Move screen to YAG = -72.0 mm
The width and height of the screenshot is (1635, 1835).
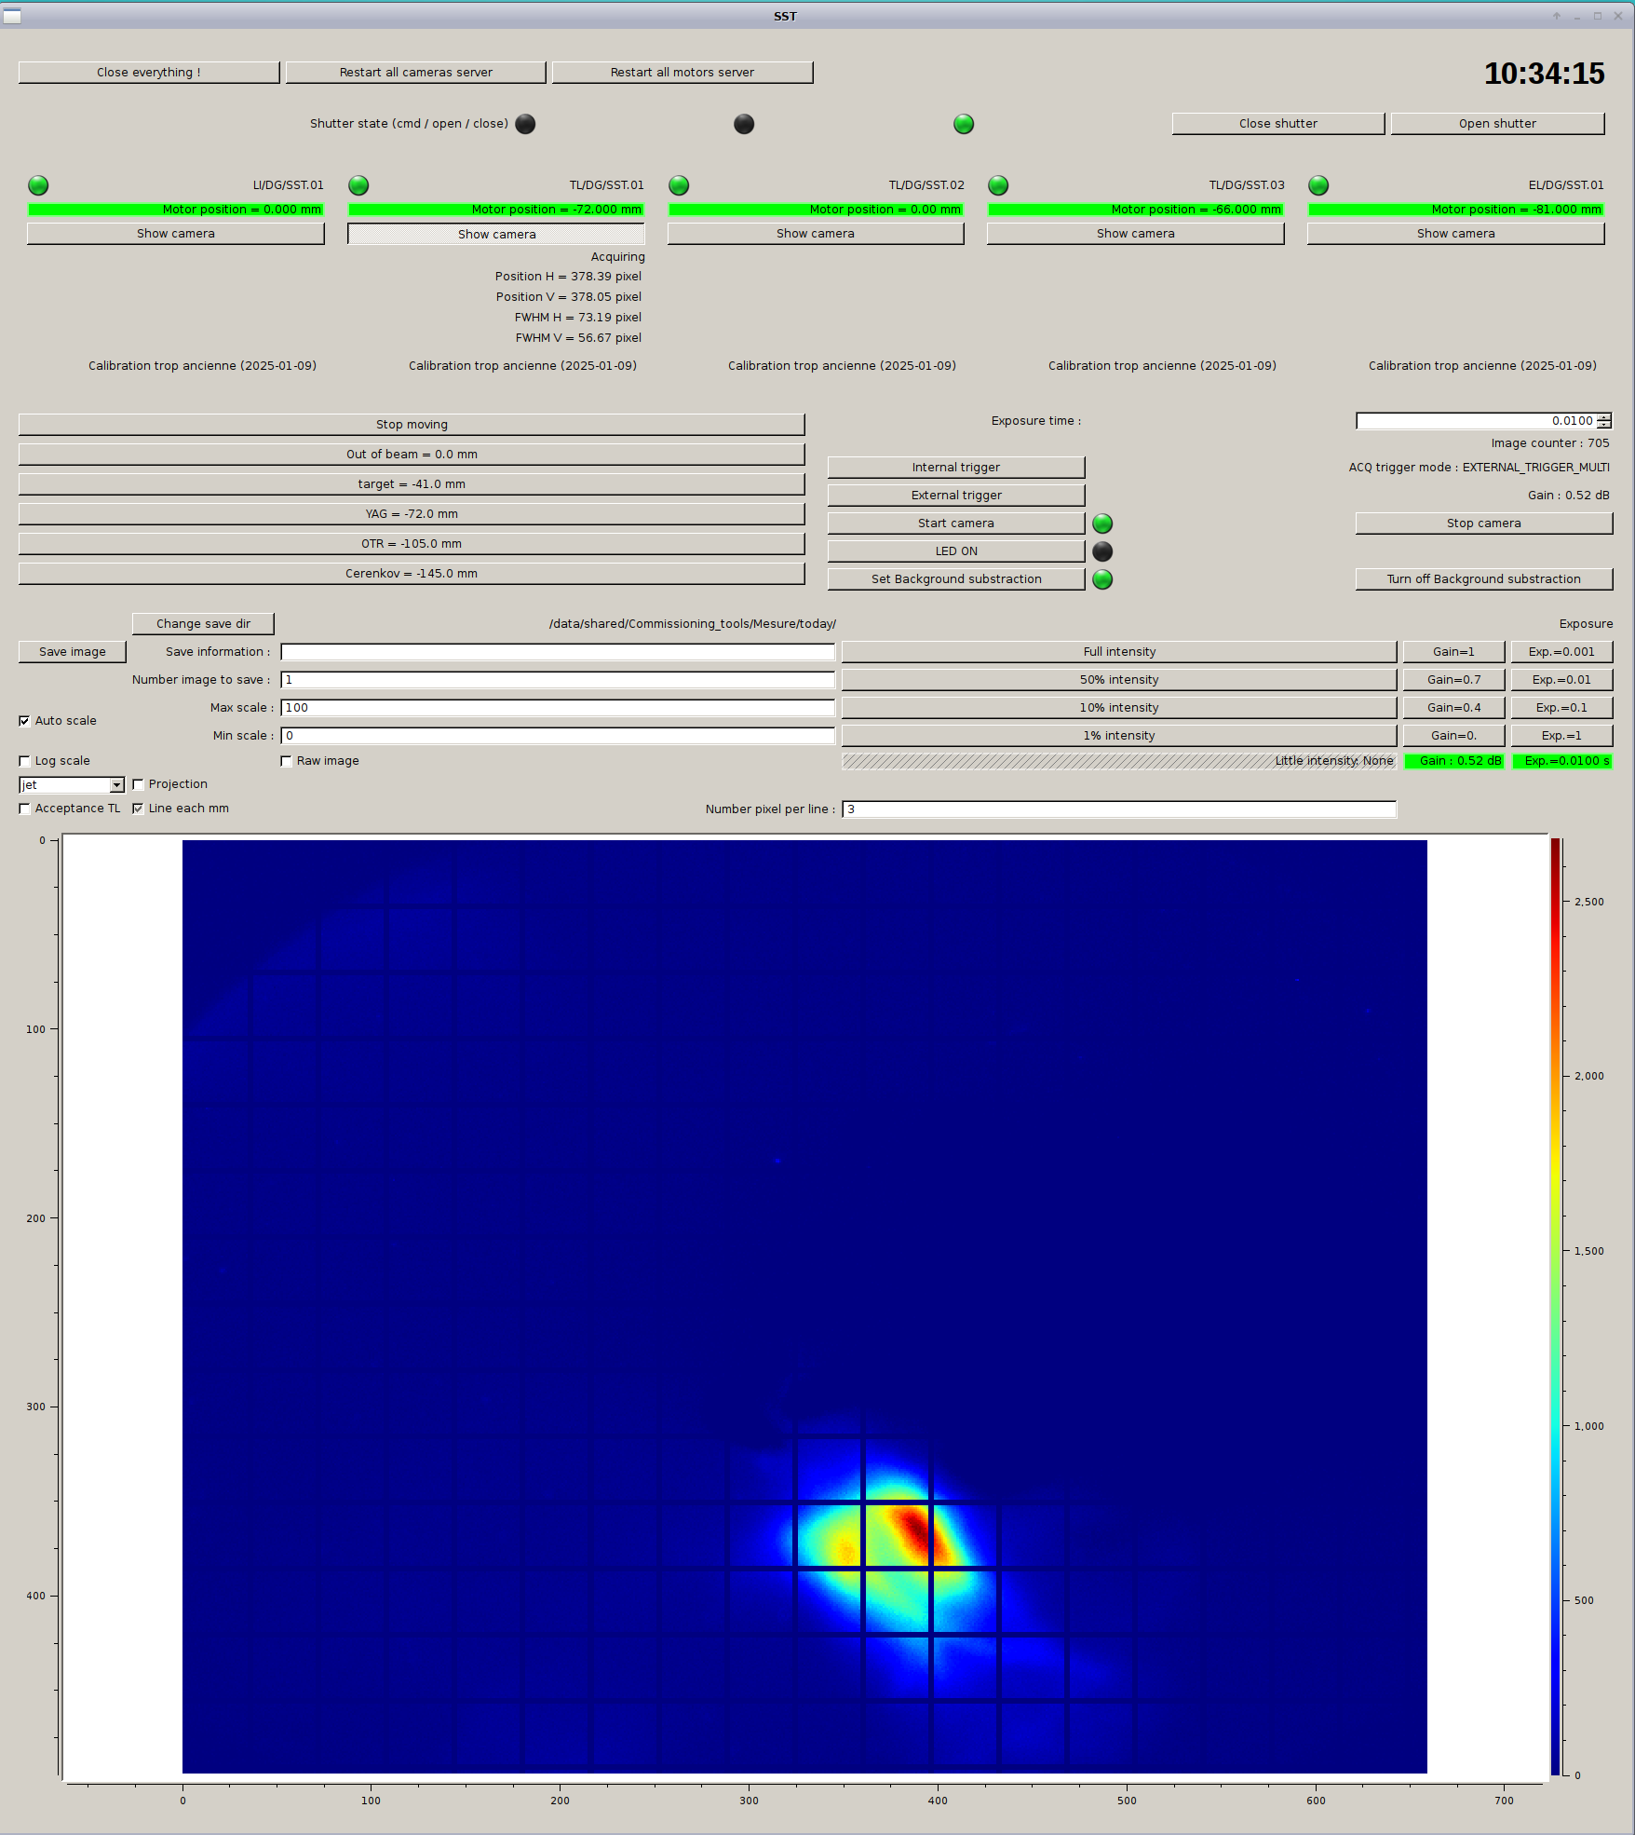click(412, 514)
